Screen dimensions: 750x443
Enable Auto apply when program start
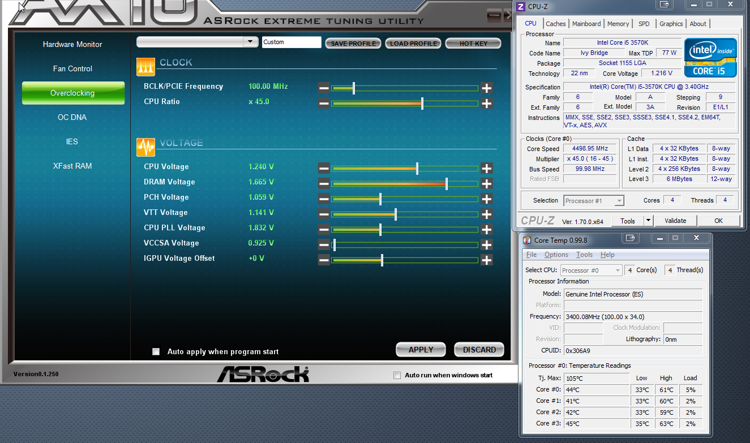tap(156, 352)
